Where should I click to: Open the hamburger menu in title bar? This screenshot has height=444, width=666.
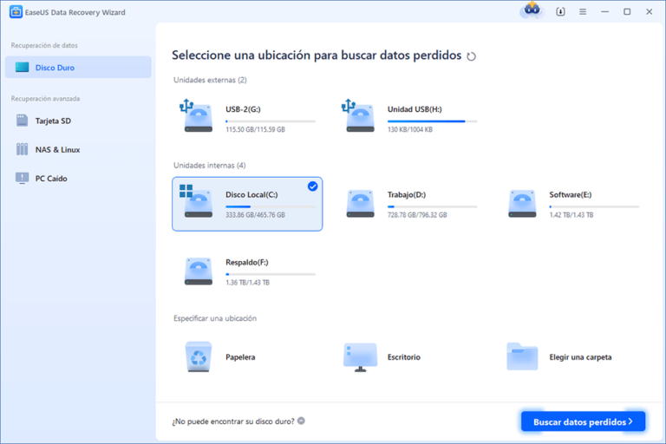(x=583, y=12)
